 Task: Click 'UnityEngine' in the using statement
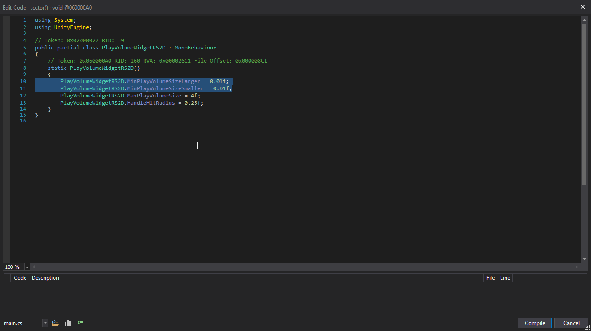click(71, 27)
